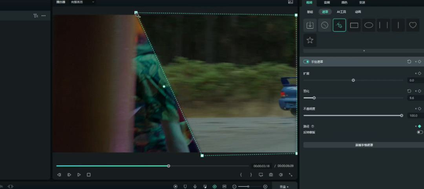This screenshot has height=189, width=424.
Task: Click the import mask icon
Action: [x=310, y=25]
